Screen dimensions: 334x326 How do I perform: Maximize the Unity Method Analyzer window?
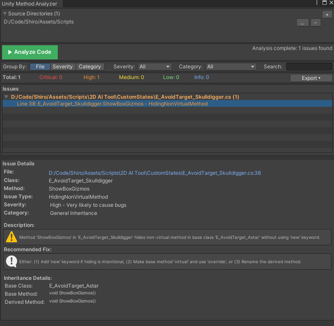point(325,3)
